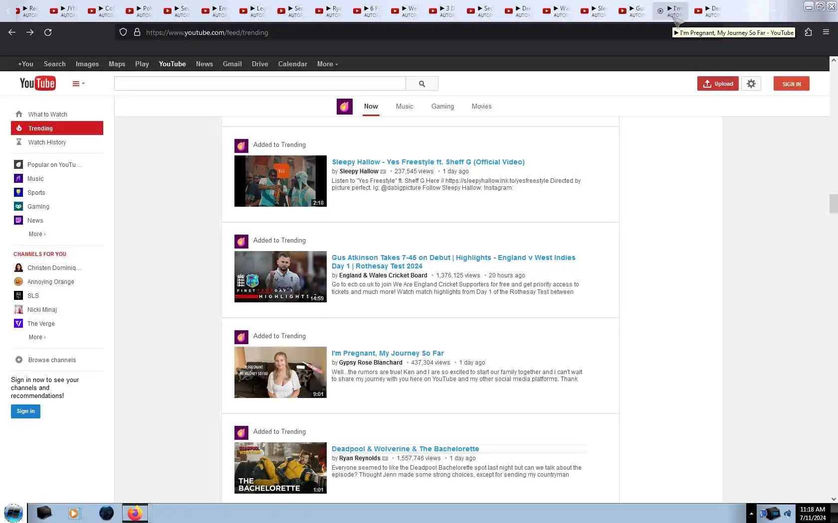Screen dimensions: 838x523
Task: Click the browser forward arrow
Action: tap(30, 32)
